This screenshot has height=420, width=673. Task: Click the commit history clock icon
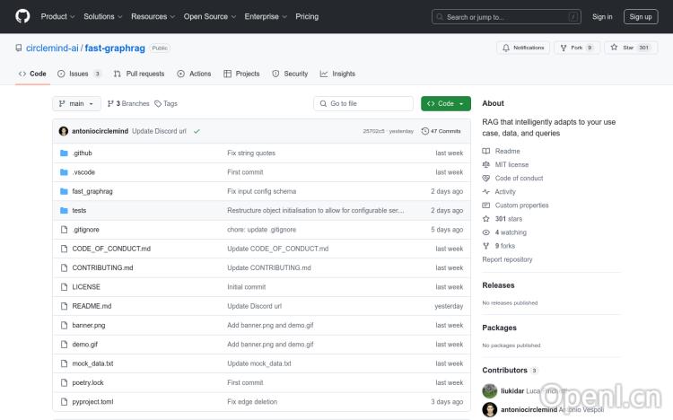click(425, 131)
